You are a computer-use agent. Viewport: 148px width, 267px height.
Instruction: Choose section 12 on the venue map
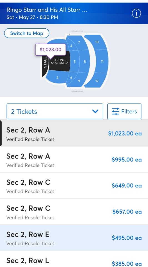[x=97, y=81]
